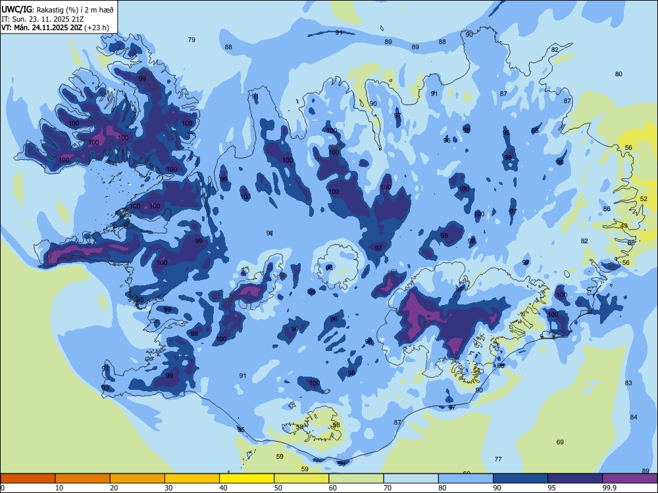Click the legend tick label '60'
Screen dimensions: 658x493
(x=333, y=488)
